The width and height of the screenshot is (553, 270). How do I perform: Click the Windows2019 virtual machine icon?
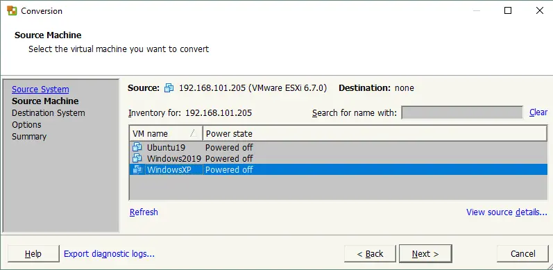137,158
